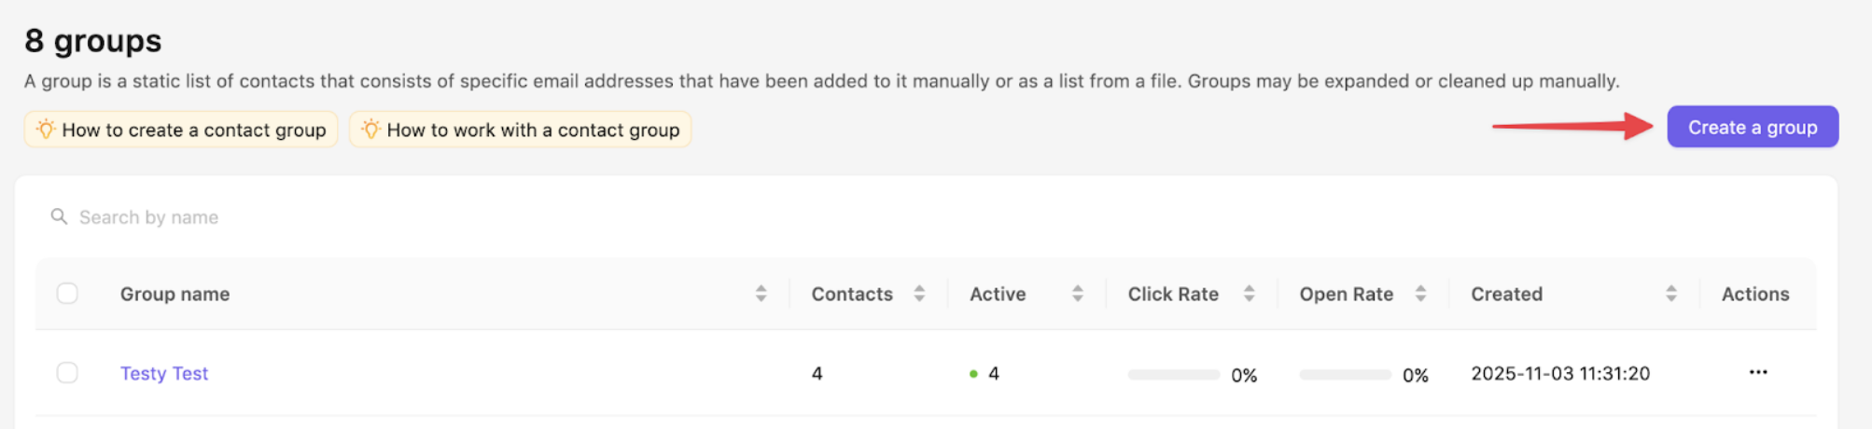Image resolution: width=1872 pixels, height=429 pixels.
Task: Open How to create a contact group tip
Action: (193, 131)
